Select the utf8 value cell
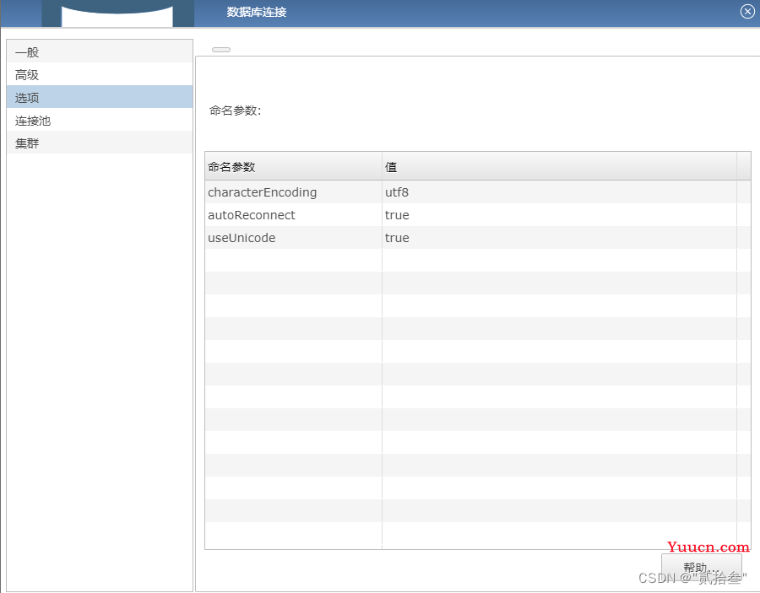 coord(559,192)
